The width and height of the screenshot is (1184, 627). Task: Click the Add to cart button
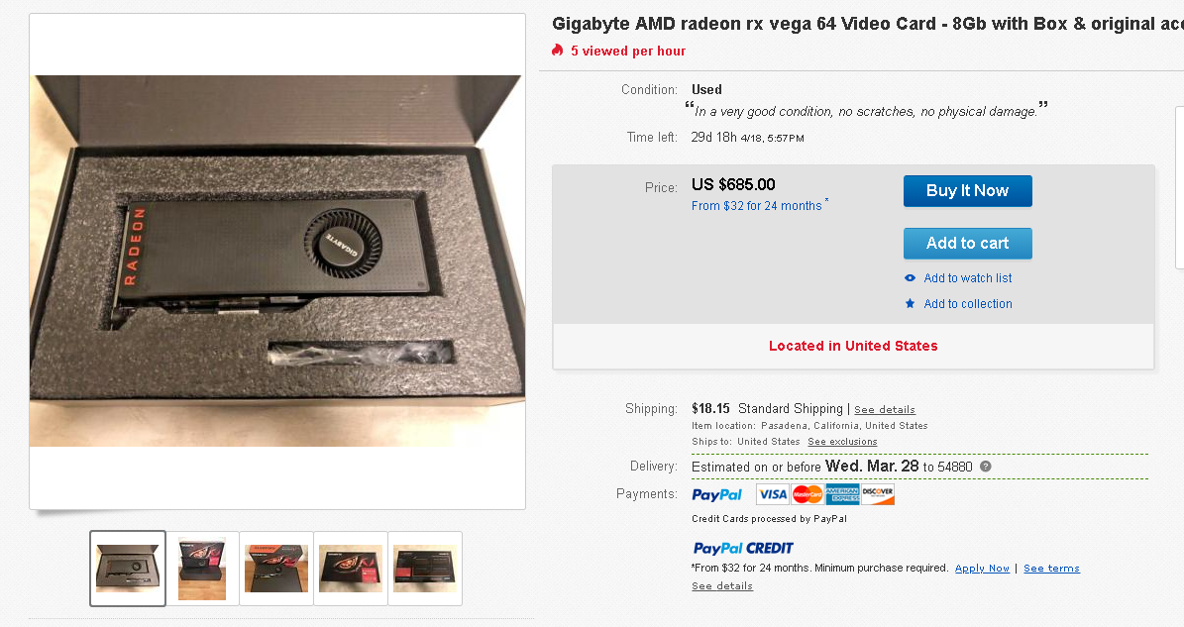click(x=967, y=243)
